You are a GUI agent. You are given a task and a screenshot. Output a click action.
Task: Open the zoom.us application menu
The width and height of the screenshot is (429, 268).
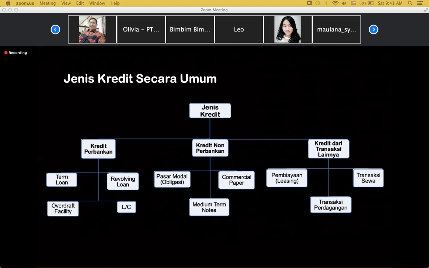[x=25, y=3]
